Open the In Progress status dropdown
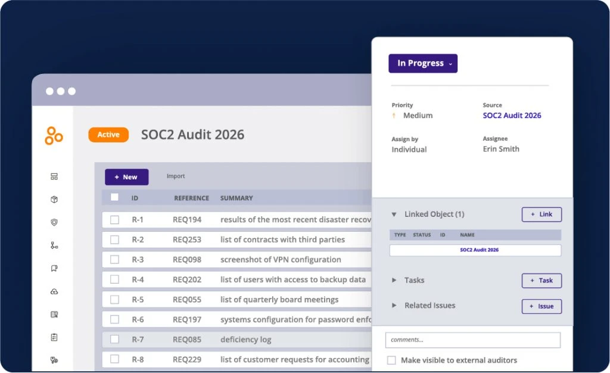 [x=423, y=63]
